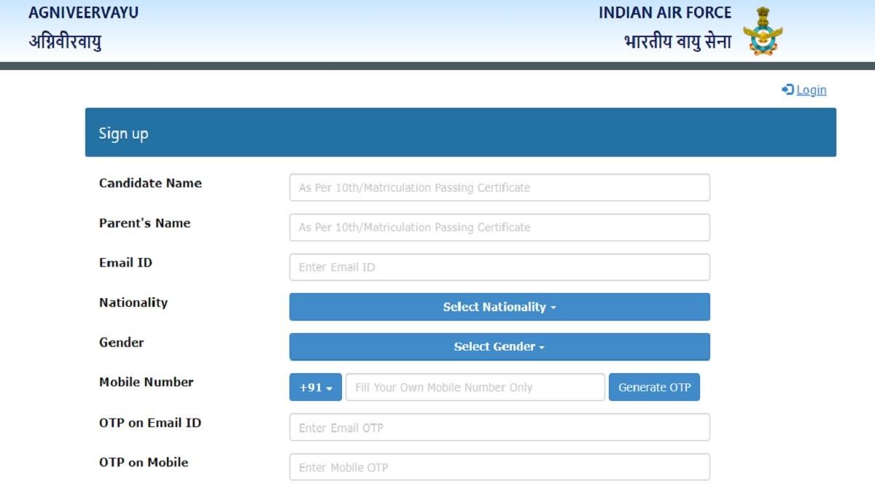875x492 pixels.
Task: Click the Candidate Name label
Action: pyautogui.click(x=150, y=184)
